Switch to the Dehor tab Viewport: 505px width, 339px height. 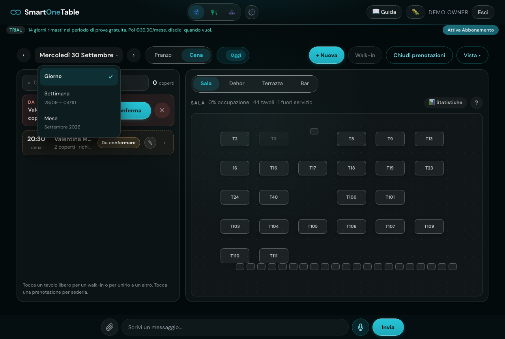(x=237, y=84)
